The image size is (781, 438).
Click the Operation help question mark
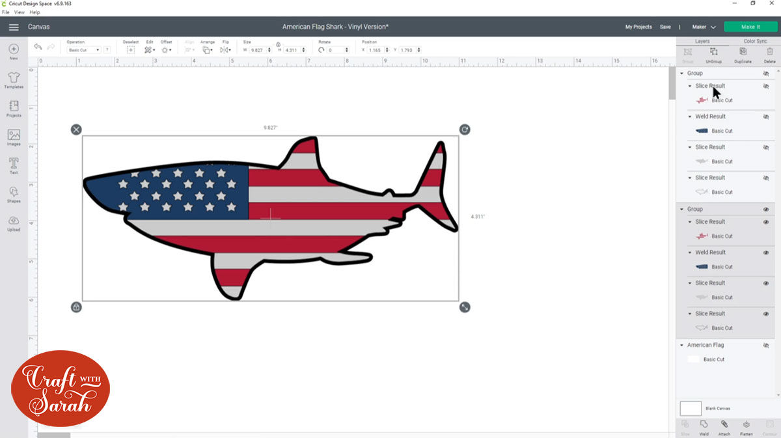[x=107, y=50]
